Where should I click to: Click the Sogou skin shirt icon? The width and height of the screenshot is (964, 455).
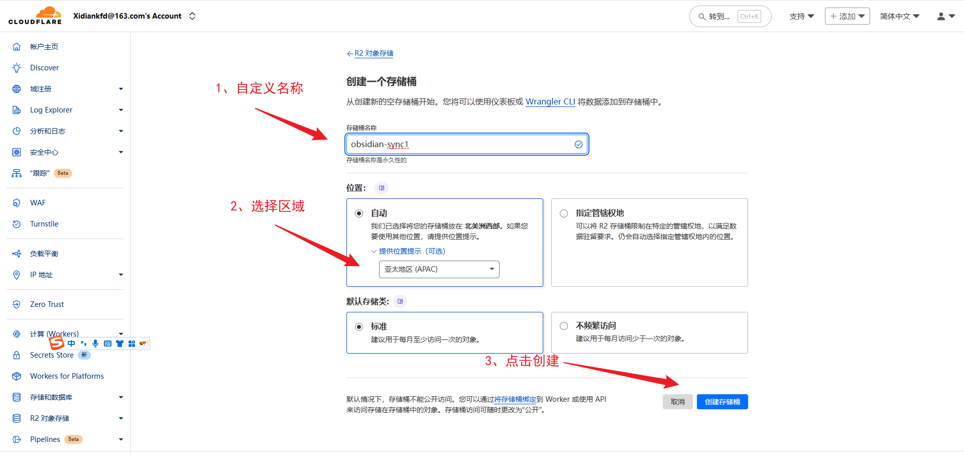tap(119, 344)
